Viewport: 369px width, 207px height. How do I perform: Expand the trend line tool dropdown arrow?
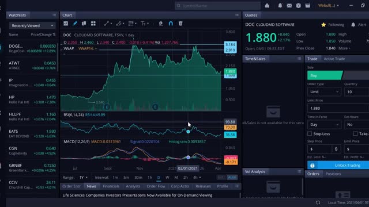[x=111, y=24]
